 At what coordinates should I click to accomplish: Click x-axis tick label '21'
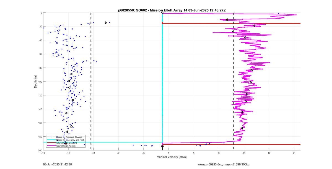pos(294,153)
